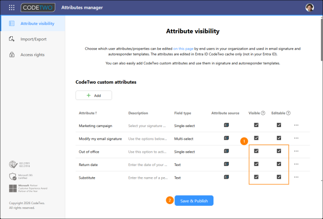Click the Marketing campaign attribute name
The image size is (323, 219).
click(95, 126)
